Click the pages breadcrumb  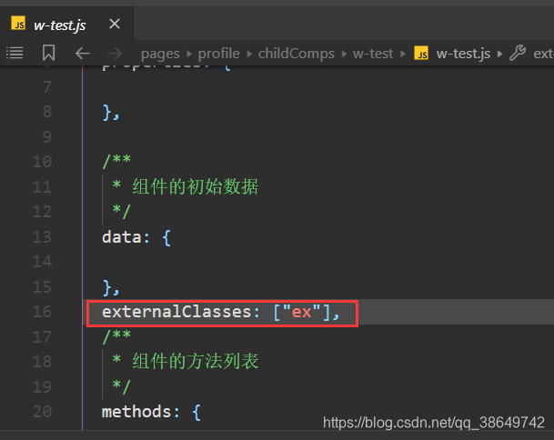point(160,54)
